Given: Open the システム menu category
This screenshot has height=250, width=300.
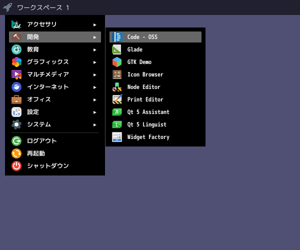Looking at the screenshot, I should click(55, 124).
